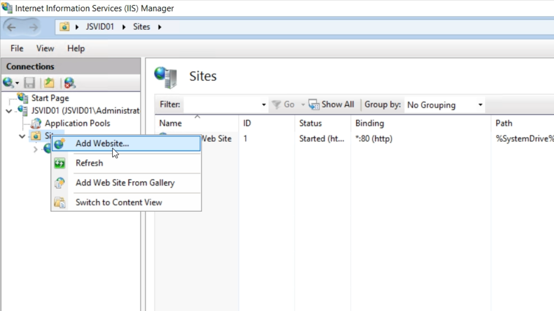Click the save icon in Connections toolbar
This screenshot has width=554, height=311.
(x=29, y=83)
